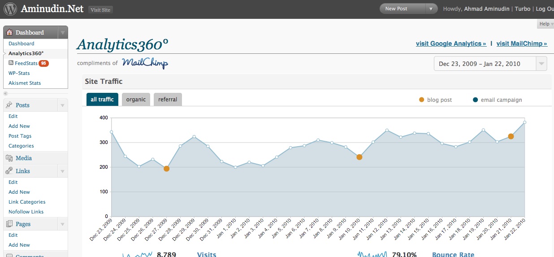Open the Link Categories link
The width and height of the screenshot is (554, 257).
[x=27, y=202]
